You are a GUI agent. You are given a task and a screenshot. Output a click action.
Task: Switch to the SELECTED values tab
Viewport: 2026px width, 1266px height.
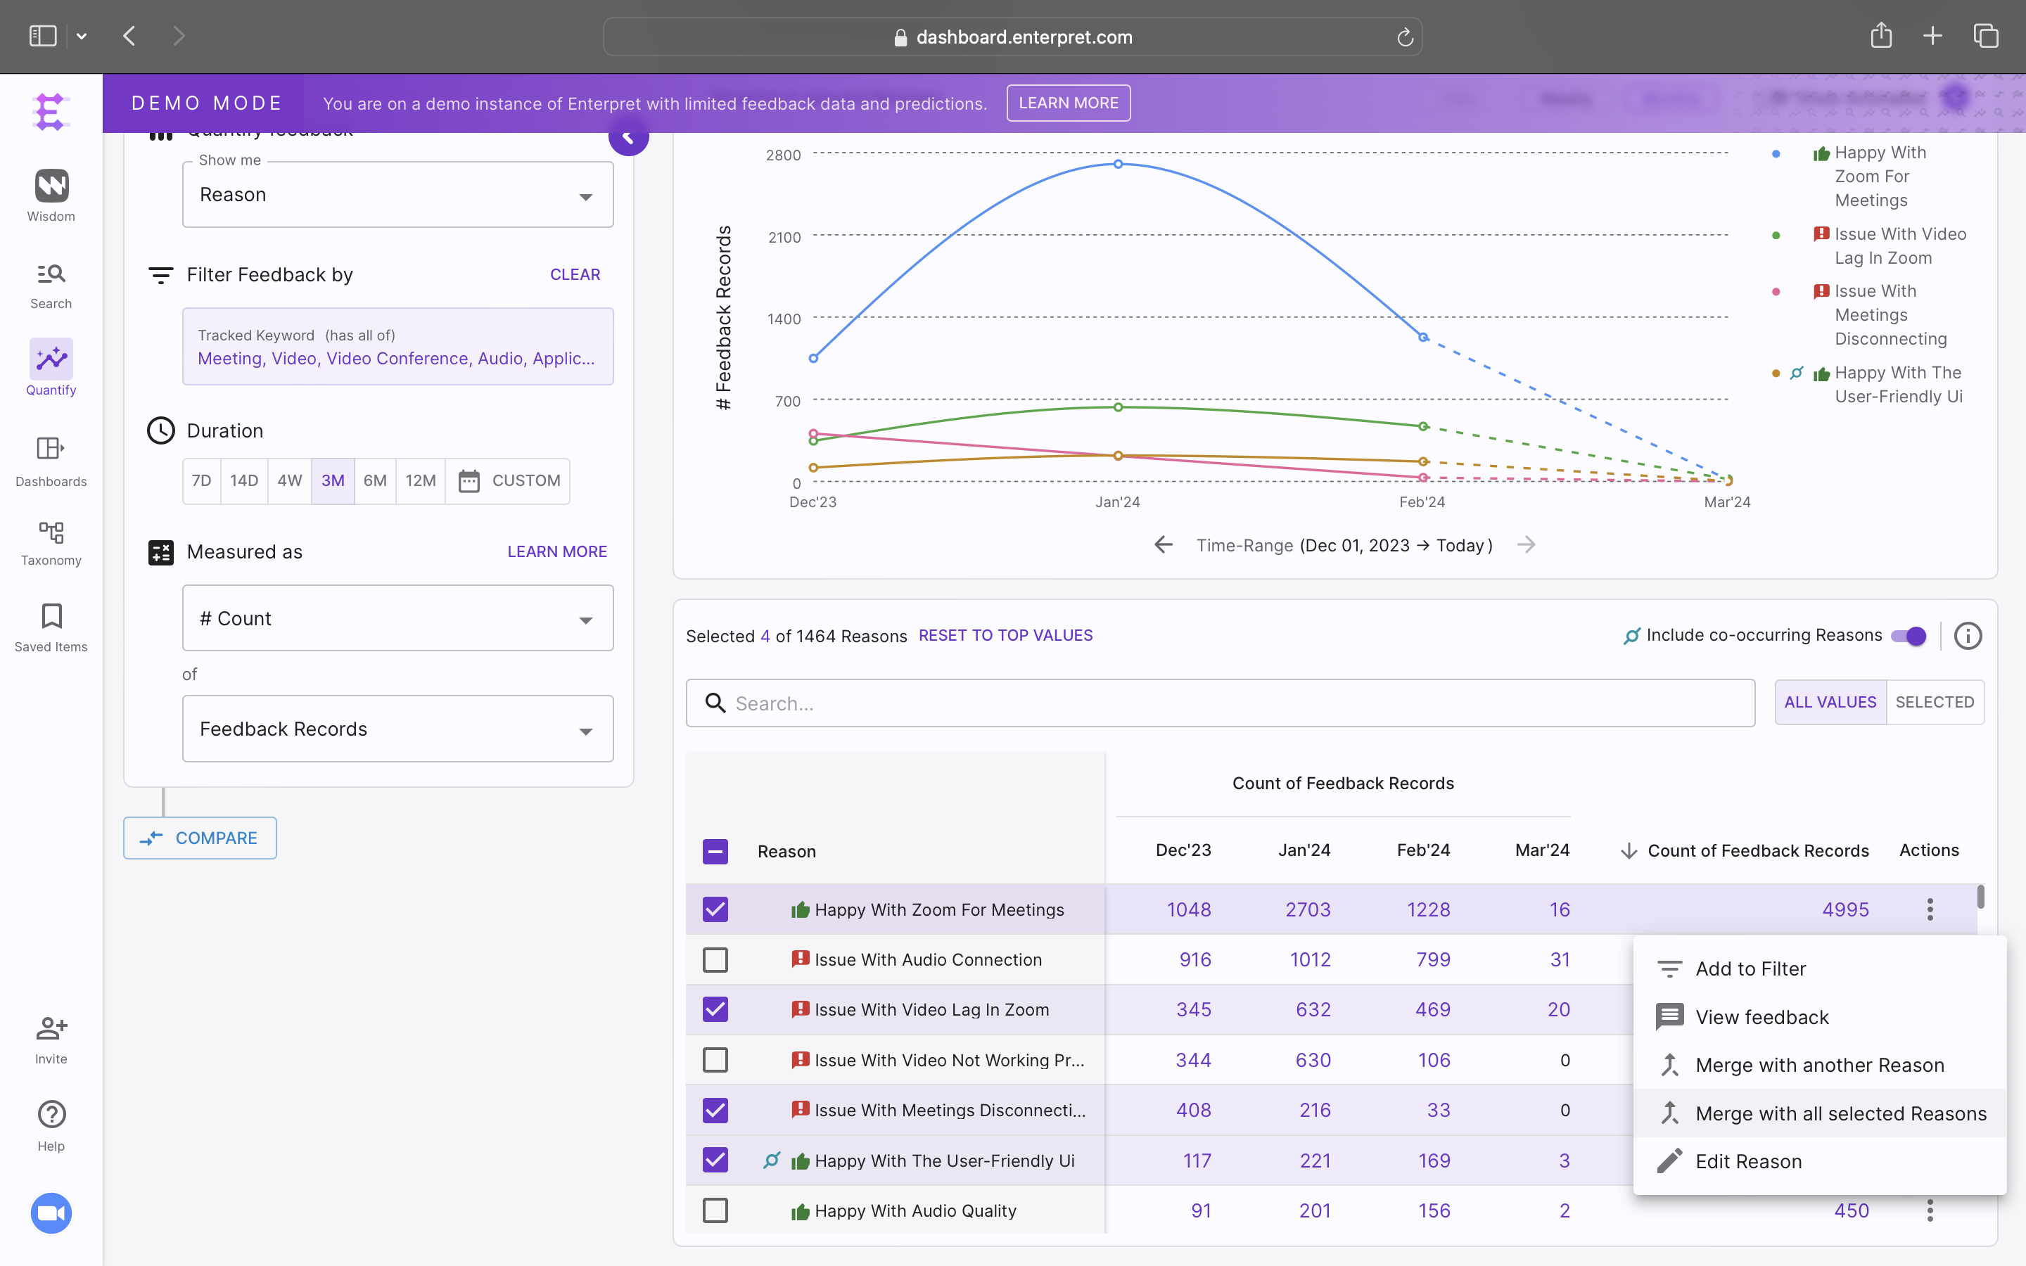point(1934,703)
